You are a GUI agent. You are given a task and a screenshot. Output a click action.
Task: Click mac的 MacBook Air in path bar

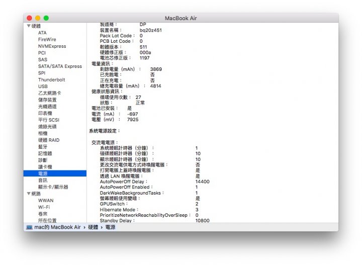pyautogui.click(x=57, y=227)
